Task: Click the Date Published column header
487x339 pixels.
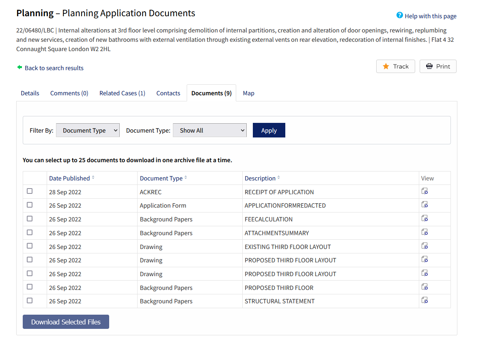Action: coord(69,178)
